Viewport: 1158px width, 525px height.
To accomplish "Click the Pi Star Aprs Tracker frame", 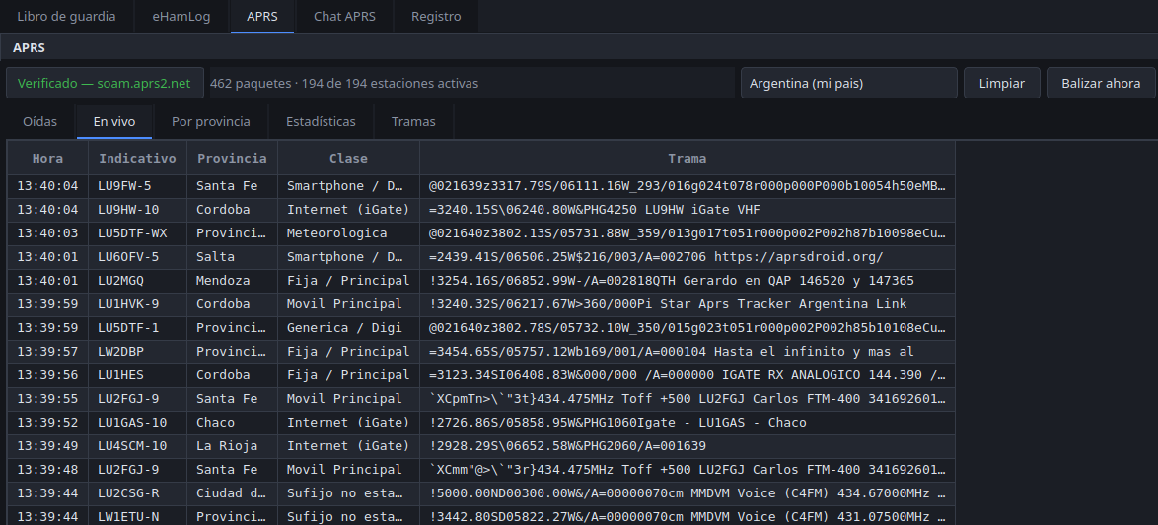I will pyautogui.click(x=687, y=303).
